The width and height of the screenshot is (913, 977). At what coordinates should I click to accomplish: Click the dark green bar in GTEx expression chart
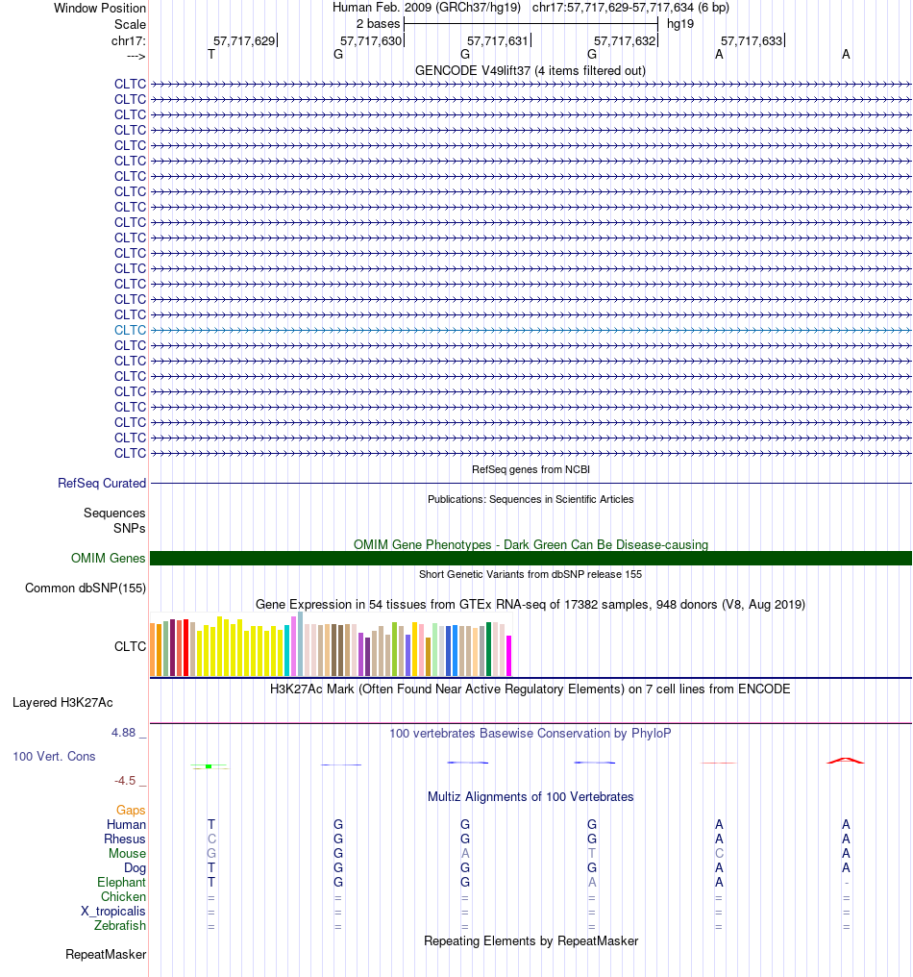[x=489, y=649]
